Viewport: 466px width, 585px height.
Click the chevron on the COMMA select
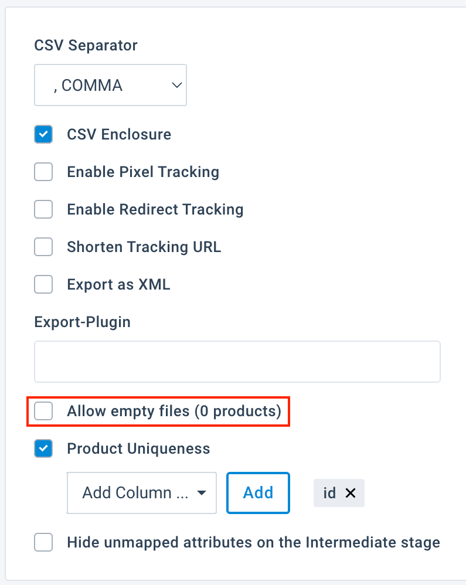click(176, 86)
